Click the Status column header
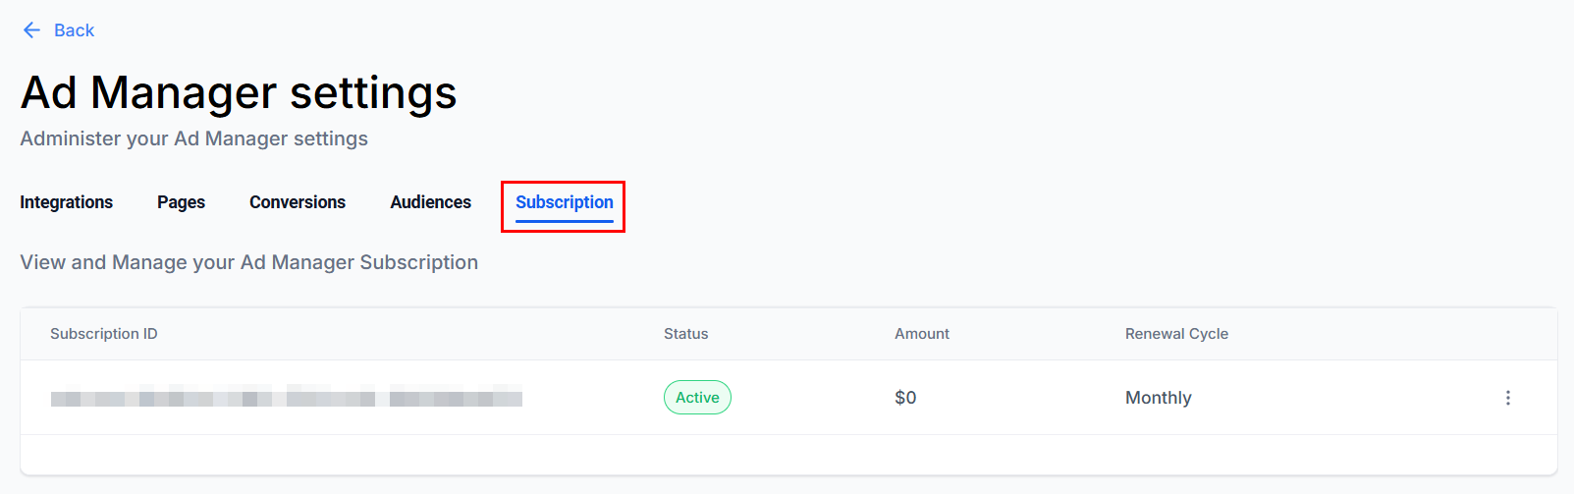 pos(685,334)
